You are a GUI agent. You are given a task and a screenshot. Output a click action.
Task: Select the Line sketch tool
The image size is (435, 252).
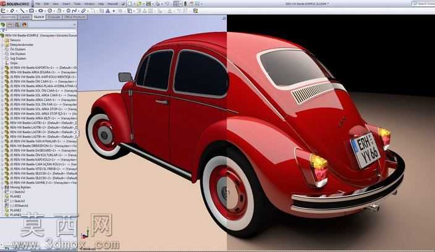(22, 11)
